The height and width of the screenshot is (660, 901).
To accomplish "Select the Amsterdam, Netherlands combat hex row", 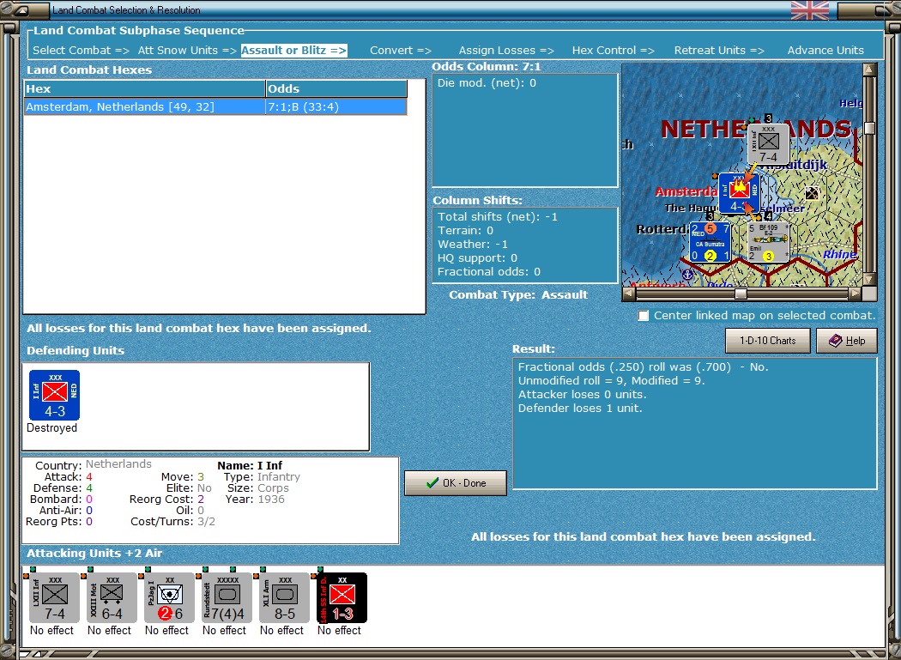I will tap(215, 107).
